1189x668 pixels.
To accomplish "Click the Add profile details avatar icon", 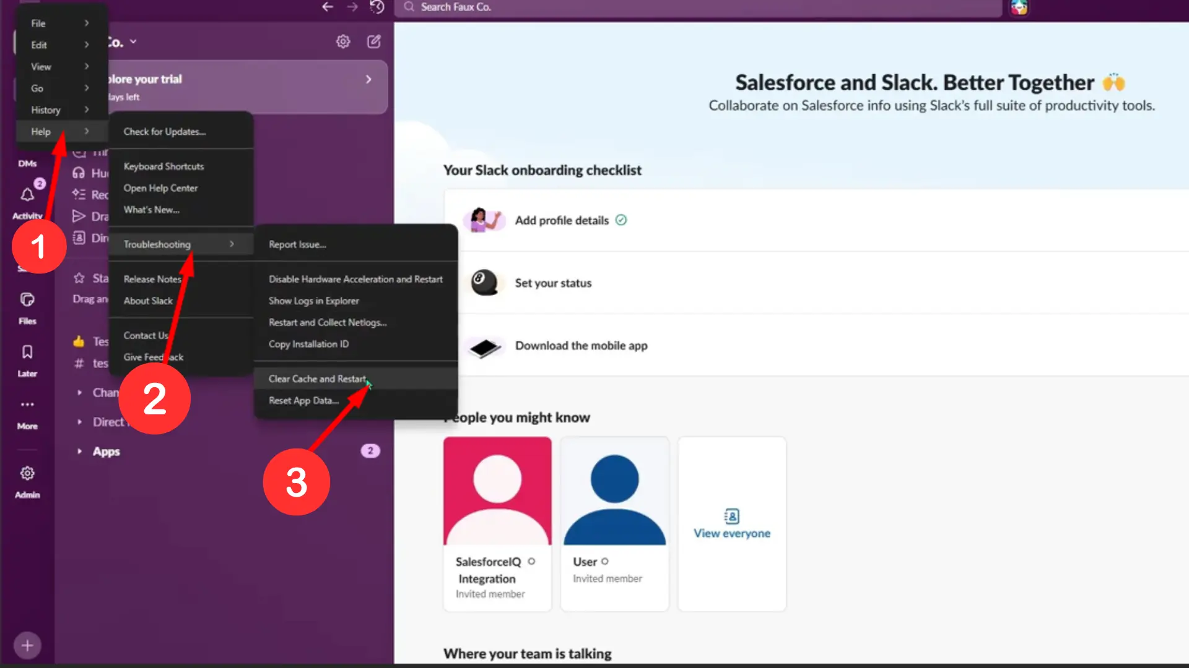I will 484,220.
